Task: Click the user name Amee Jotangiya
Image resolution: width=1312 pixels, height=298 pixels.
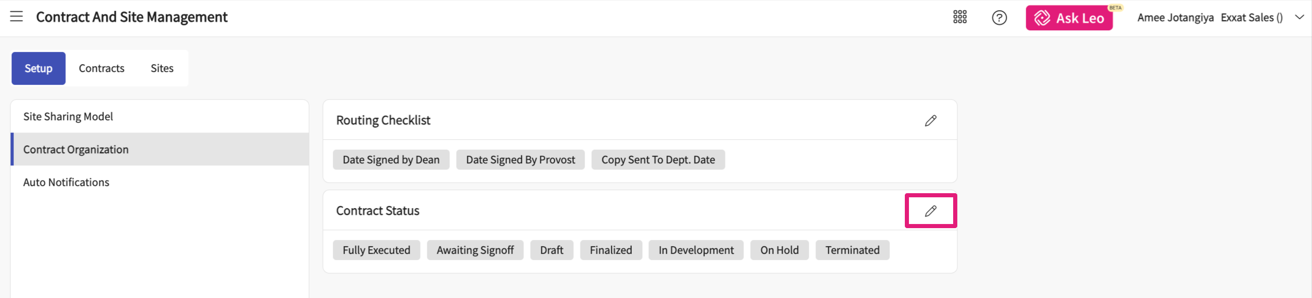Action: pyautogui.click(x=1175, y=18)
